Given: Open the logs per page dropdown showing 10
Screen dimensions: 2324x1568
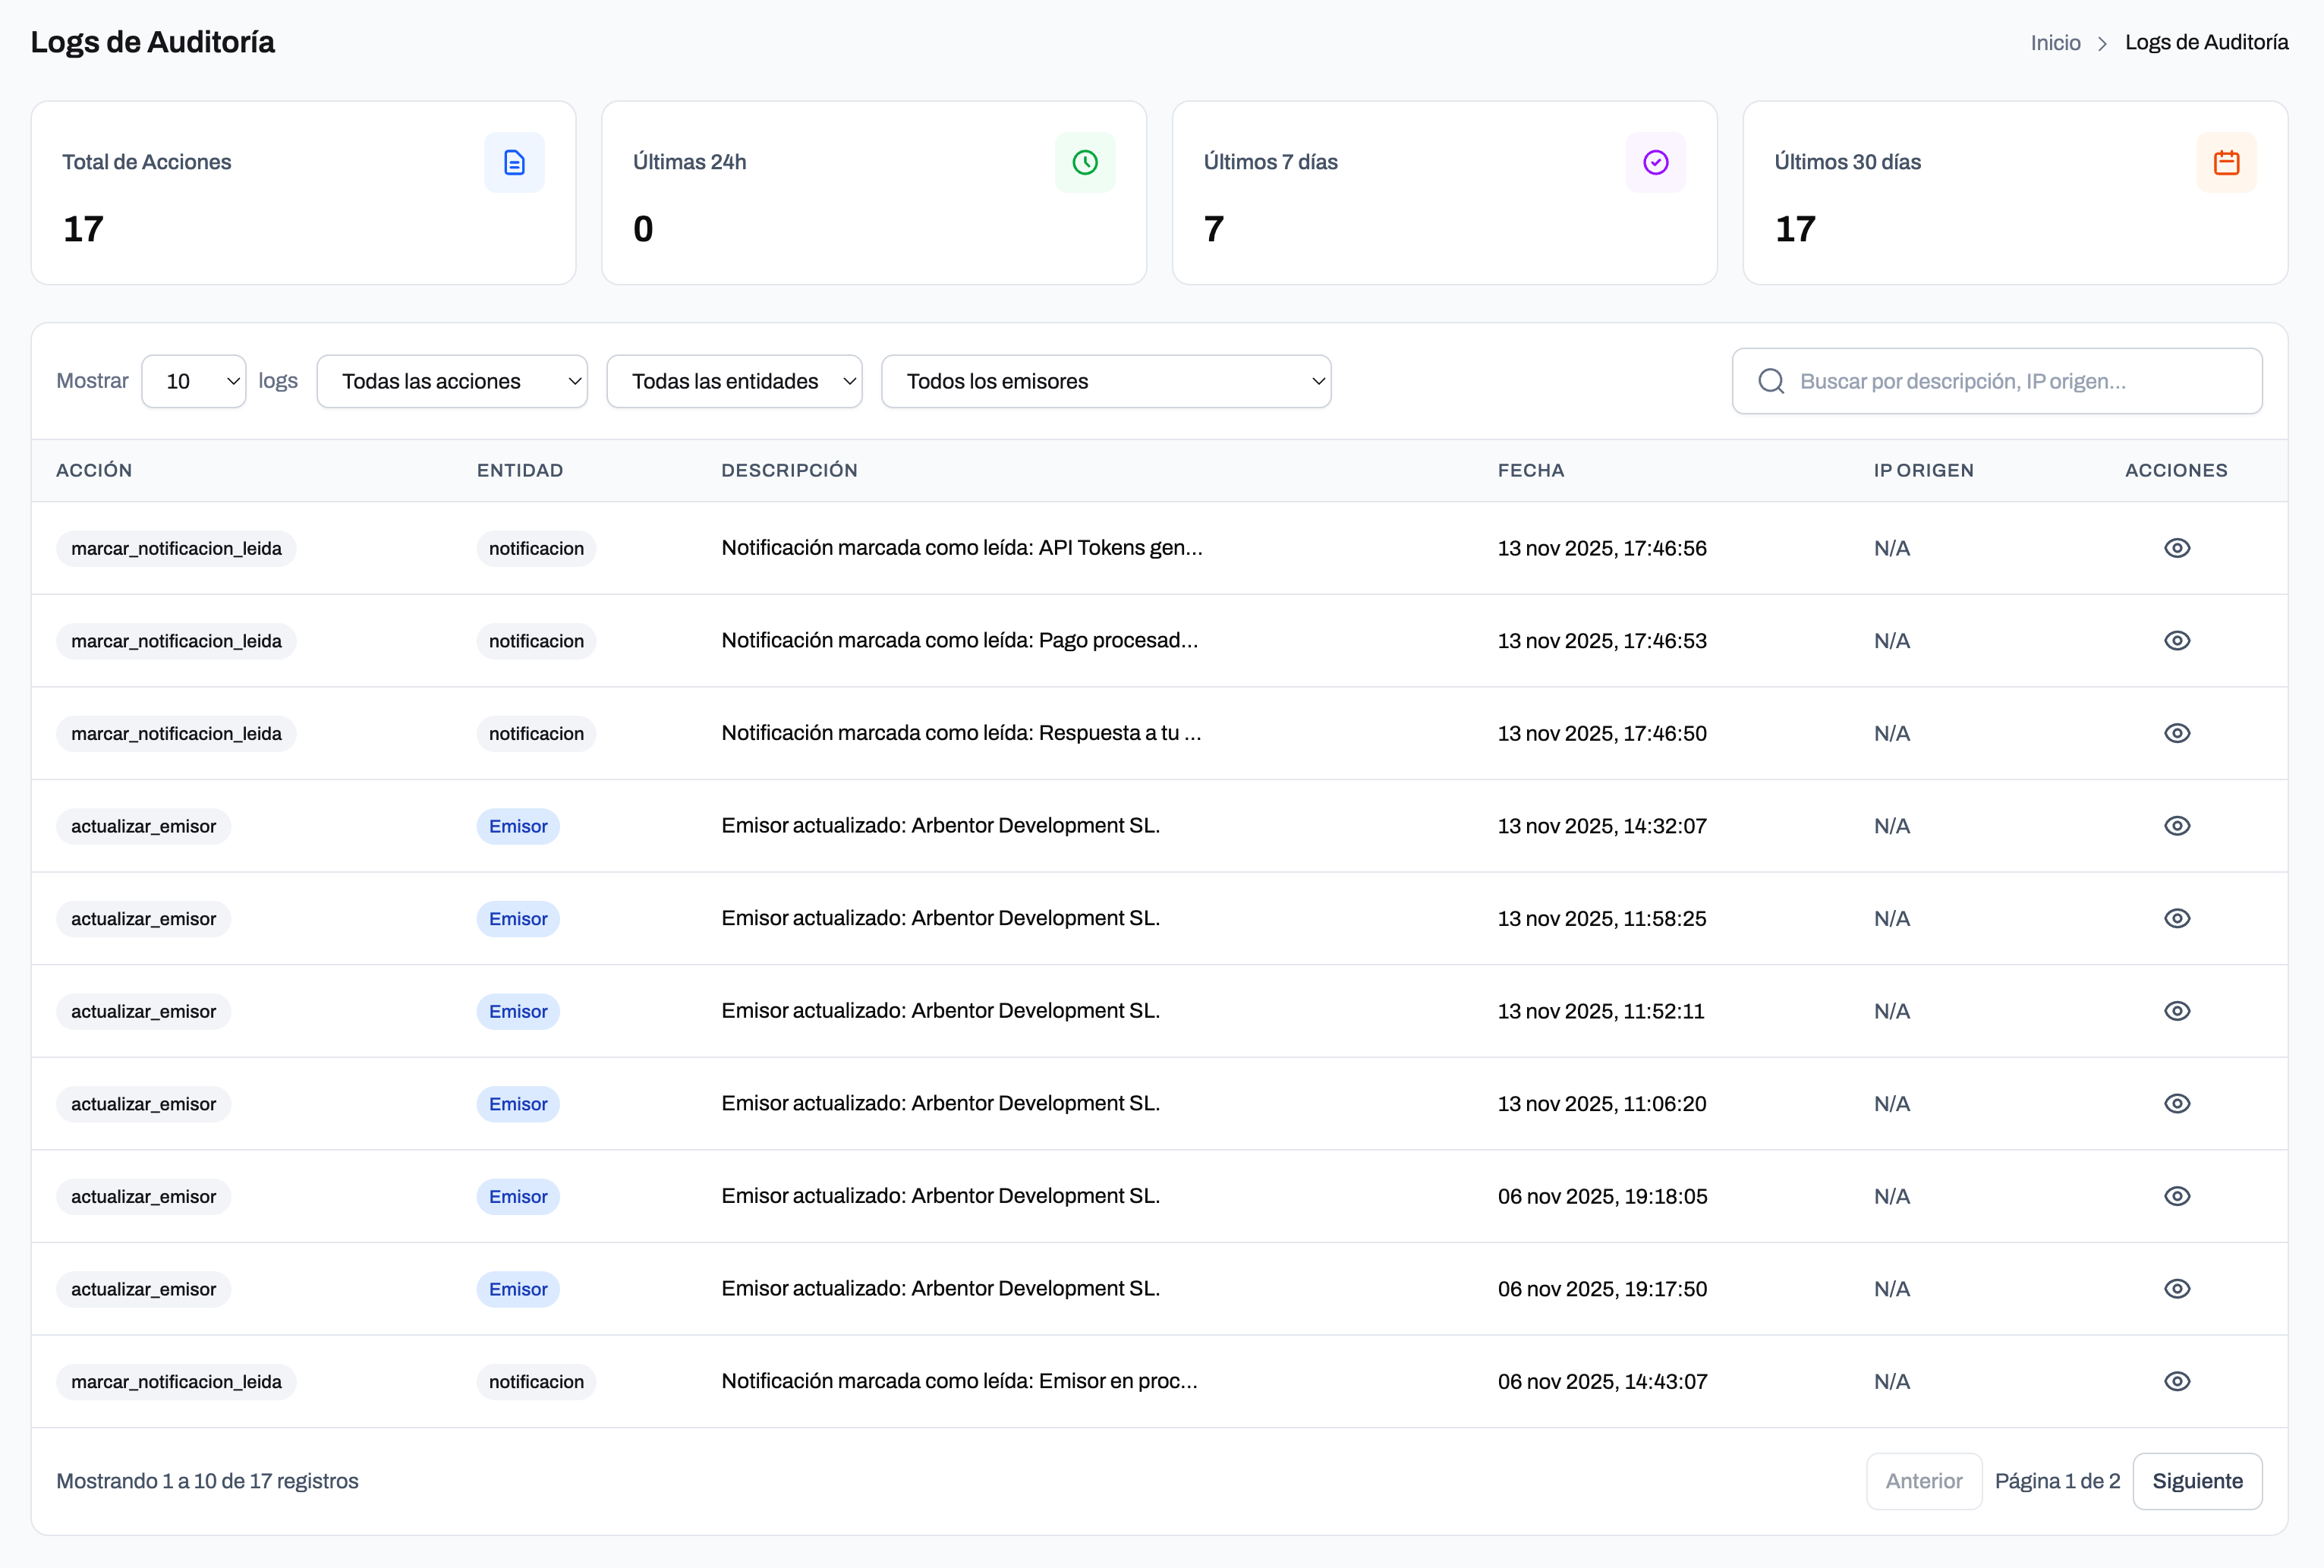Looking at the screenshot, I should (x=194, y=381).
